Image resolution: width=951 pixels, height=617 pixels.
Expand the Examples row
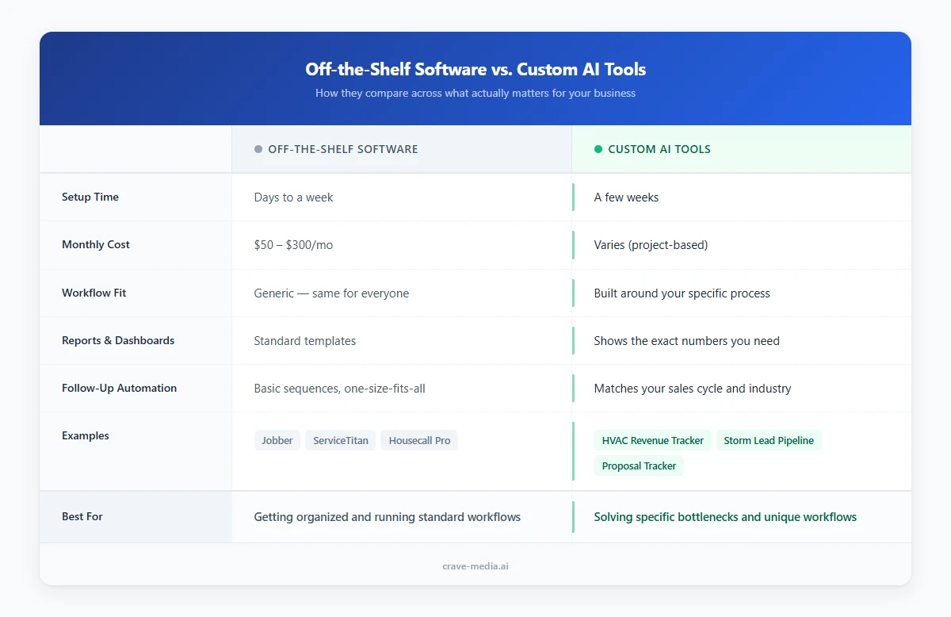point(85,435)
